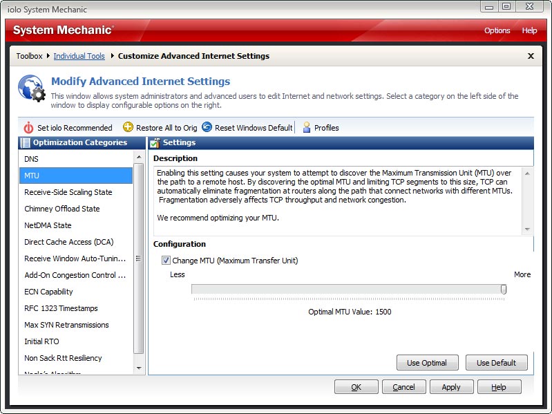
Task: Select NetDMA State category
Action: tap(76, 225)
